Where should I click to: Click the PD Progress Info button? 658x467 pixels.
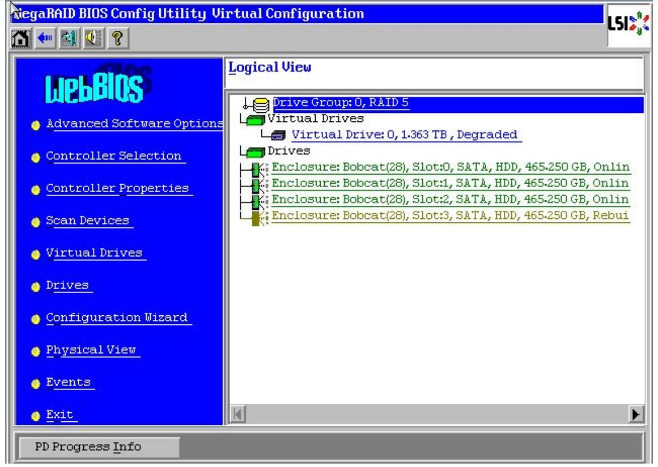[99, 447]
